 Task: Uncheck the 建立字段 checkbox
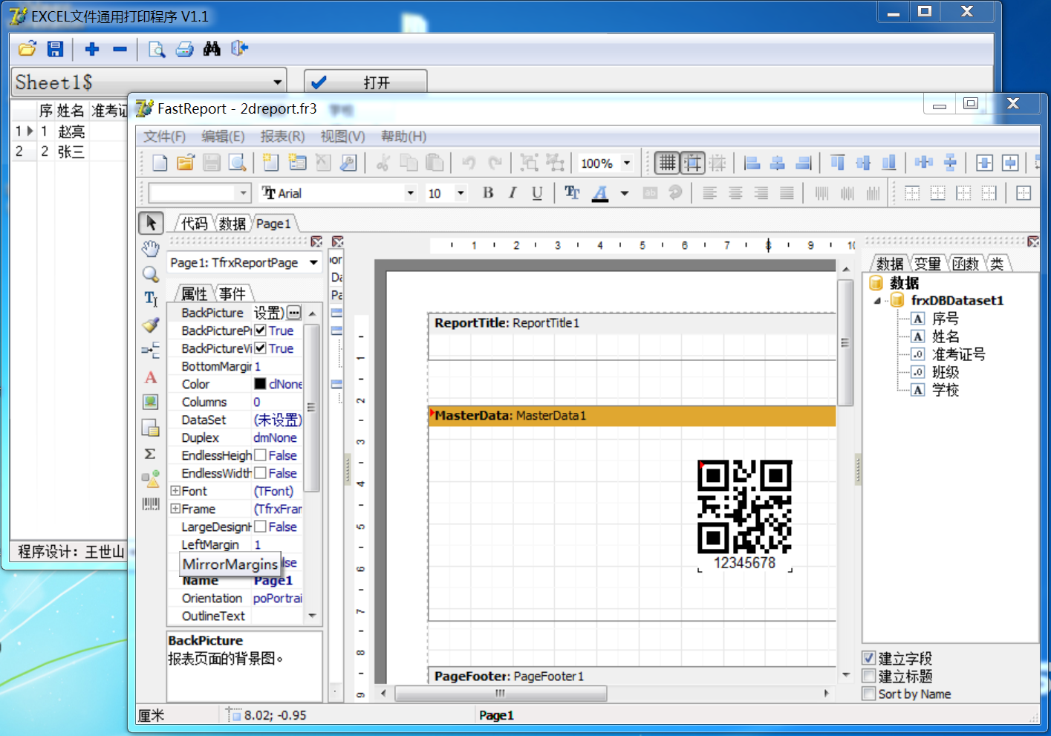(x=868, y=658)
